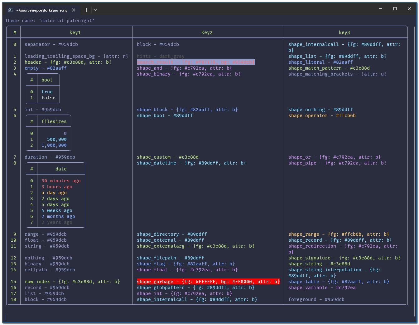Click underlined 'shape_matching_brackets' text
419x325 pixels.
coord(337,74)
